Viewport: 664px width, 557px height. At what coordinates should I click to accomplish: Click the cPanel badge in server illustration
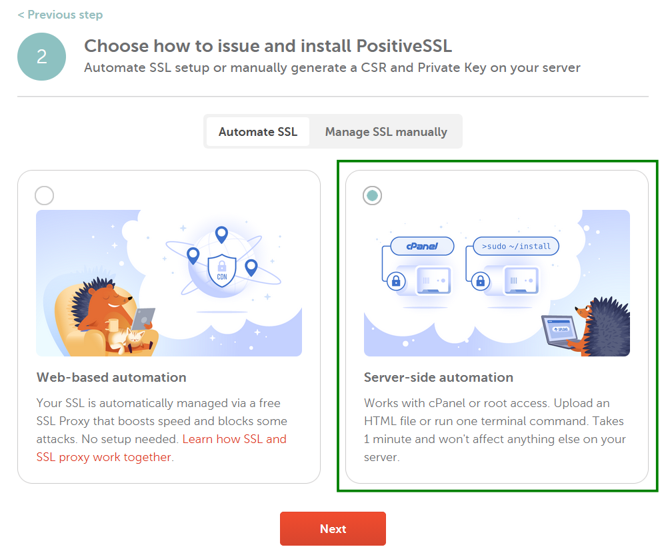click(421, 246)
